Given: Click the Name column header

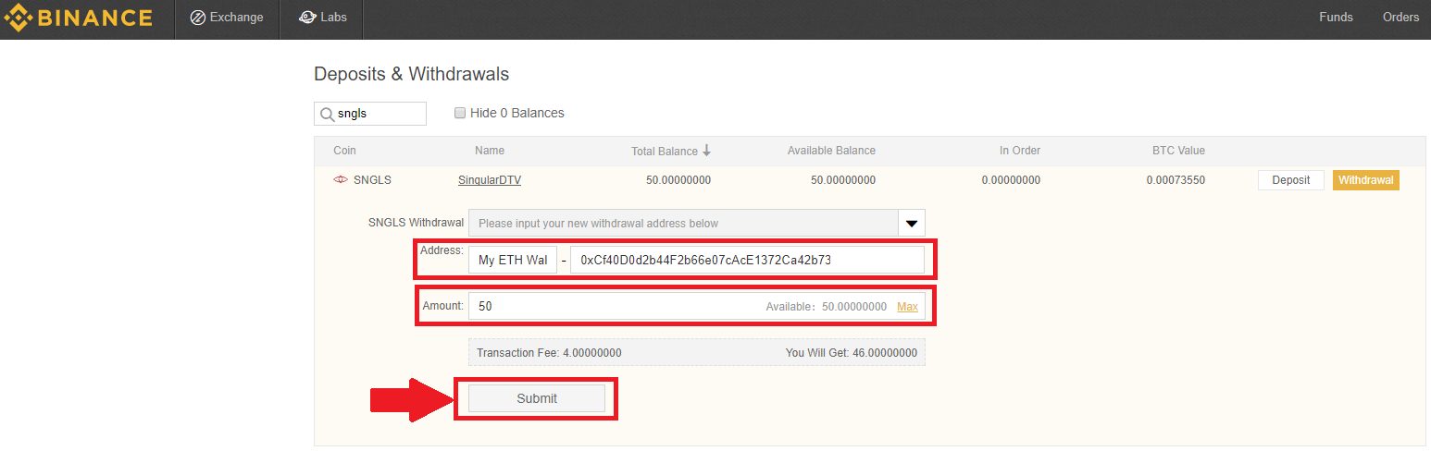Looking at the screenshot, I should tap(490, 151).
